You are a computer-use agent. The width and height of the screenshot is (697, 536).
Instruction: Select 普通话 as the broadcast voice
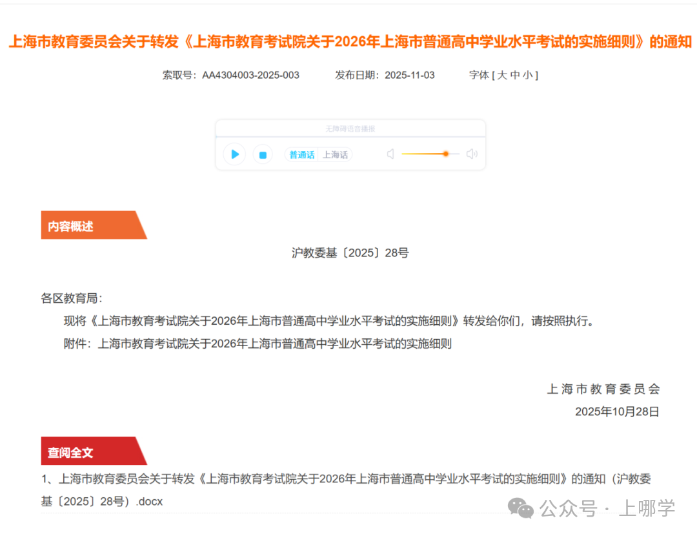tap(301, 154)
